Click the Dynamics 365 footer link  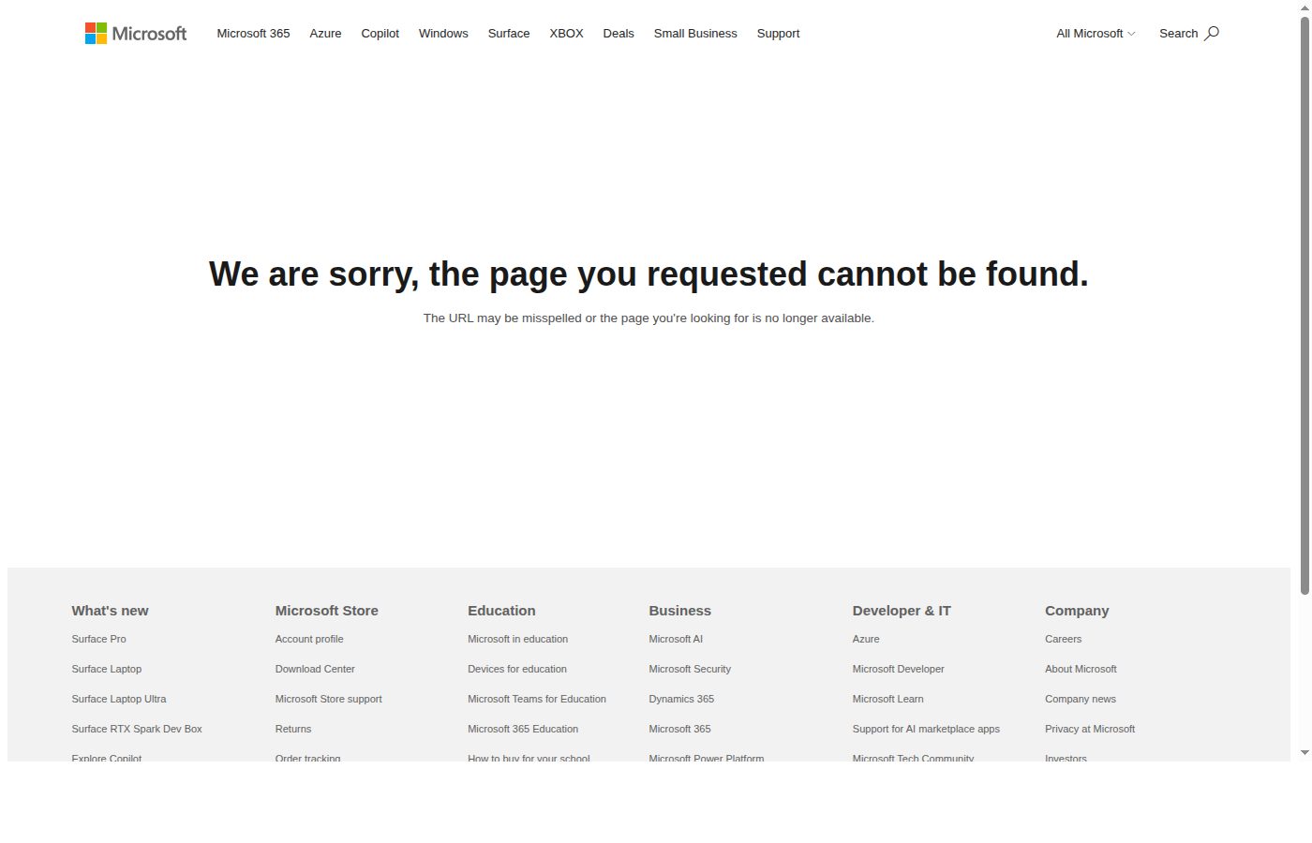[x=681, y=699]
